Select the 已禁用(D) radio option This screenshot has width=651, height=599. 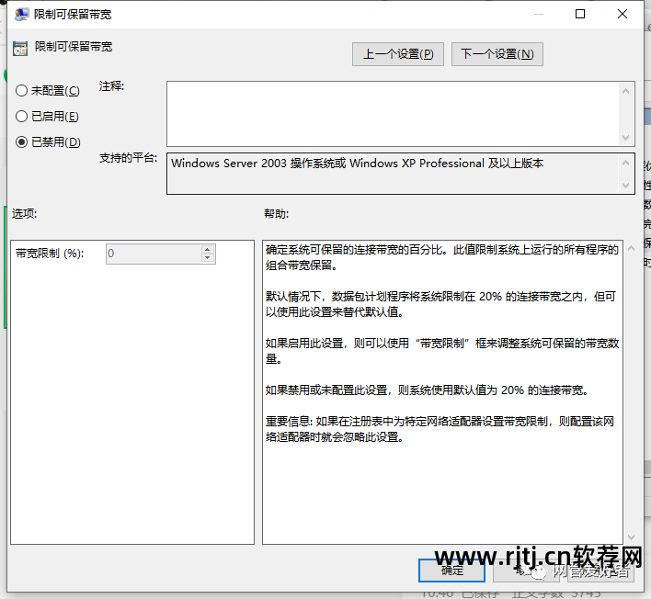(48, 141)
